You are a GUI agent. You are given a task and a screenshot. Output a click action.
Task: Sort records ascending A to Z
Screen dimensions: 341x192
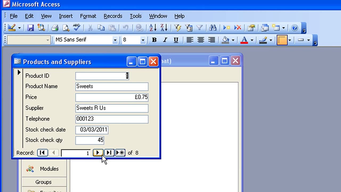coord(153,28)
